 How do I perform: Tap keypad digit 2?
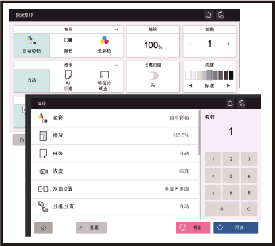(231, 159)
